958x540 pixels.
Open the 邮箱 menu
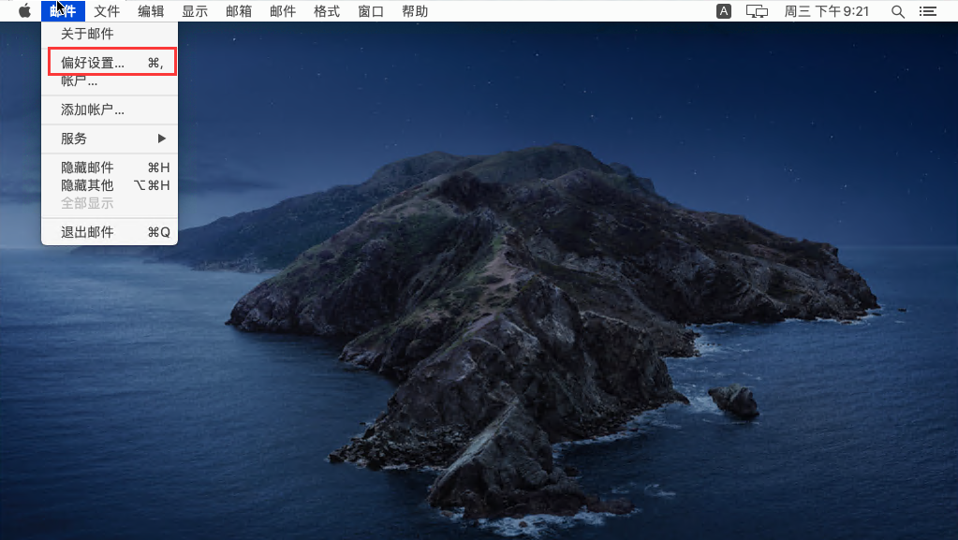point(239,11)
